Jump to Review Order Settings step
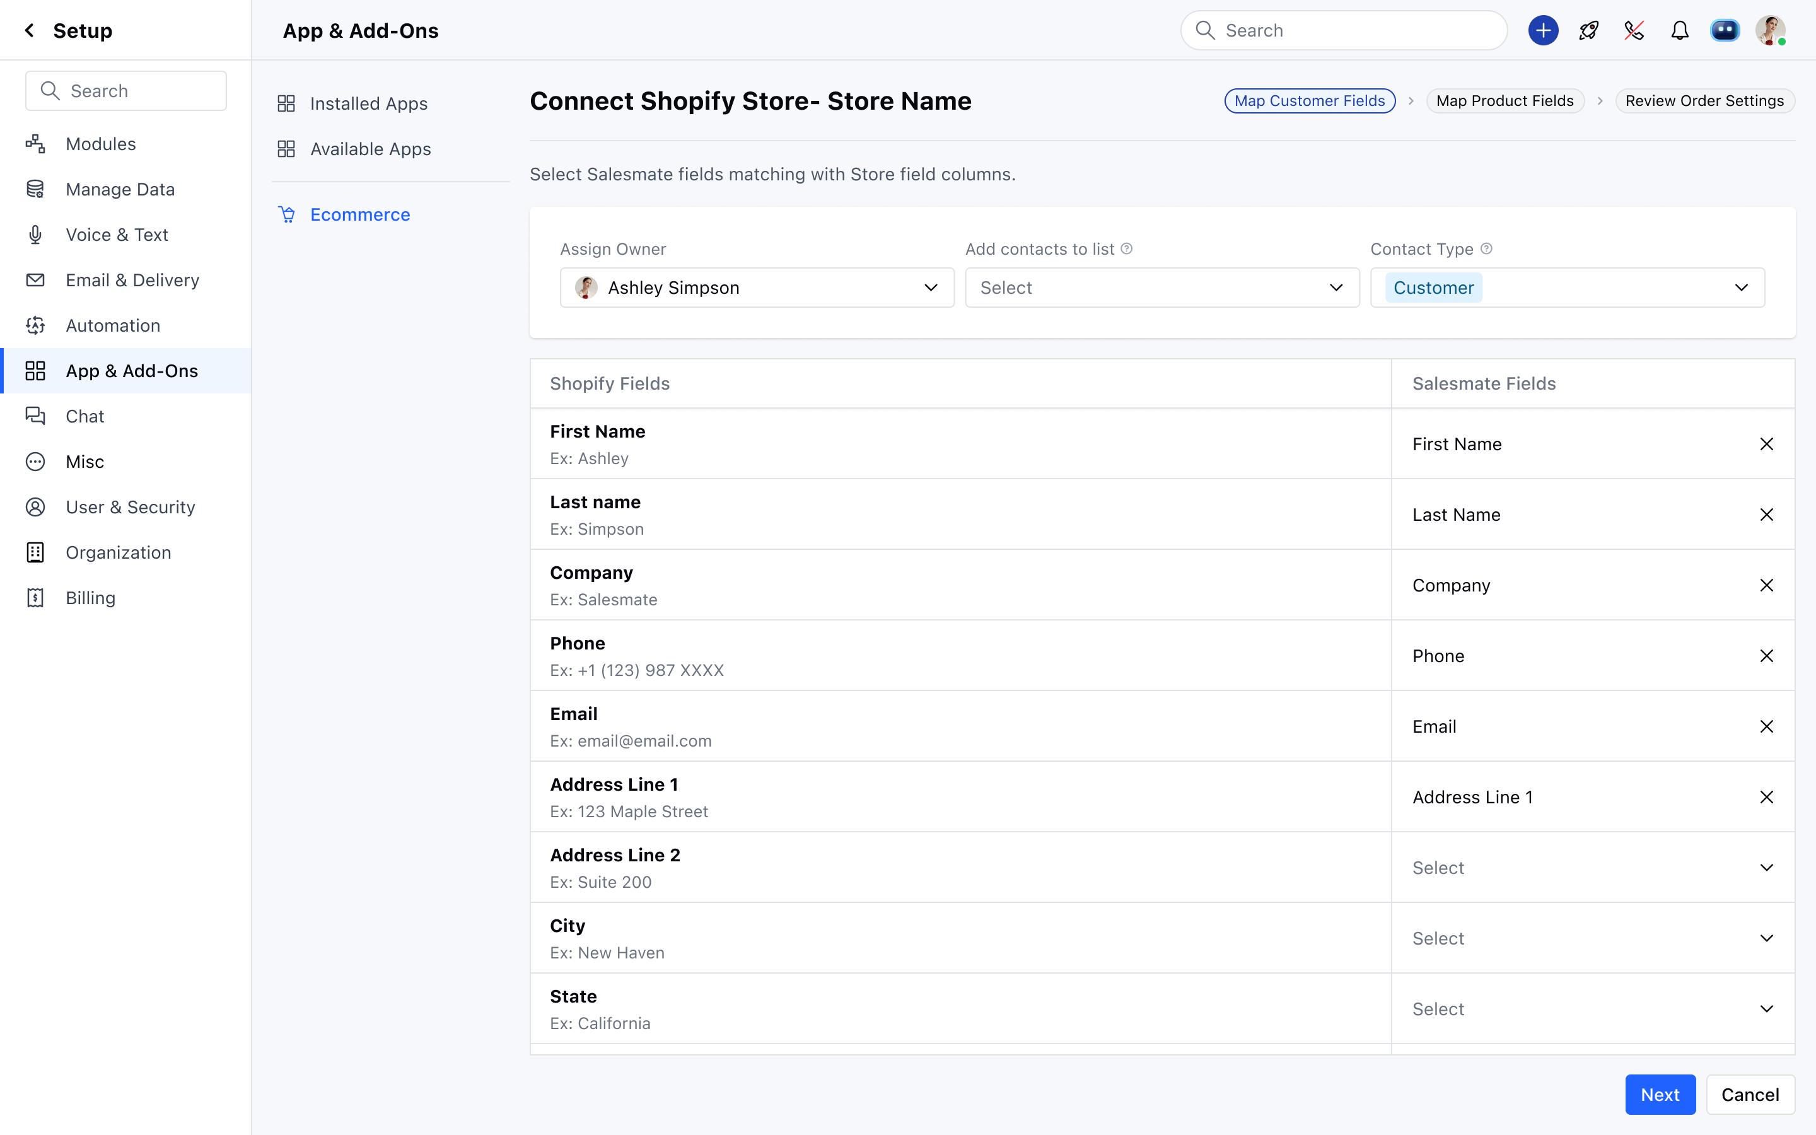 pyautogui.click(x=1704, y=101)
